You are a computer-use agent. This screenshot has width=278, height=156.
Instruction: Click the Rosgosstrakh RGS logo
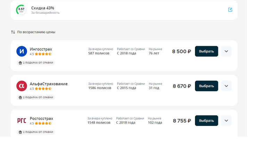coord(22,121)
